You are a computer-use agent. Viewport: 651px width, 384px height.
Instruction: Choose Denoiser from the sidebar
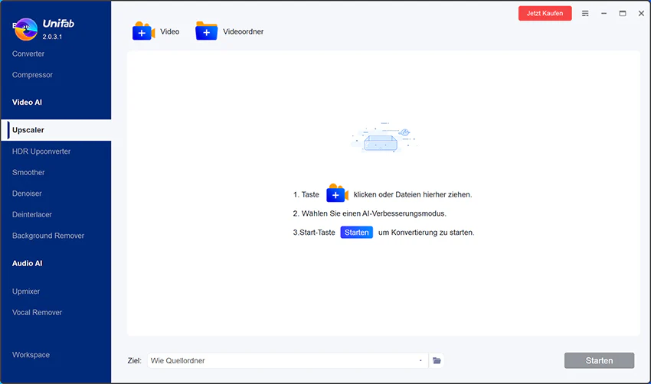(x=27, y=194)
